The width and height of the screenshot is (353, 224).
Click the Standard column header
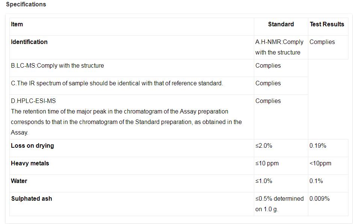281,24
